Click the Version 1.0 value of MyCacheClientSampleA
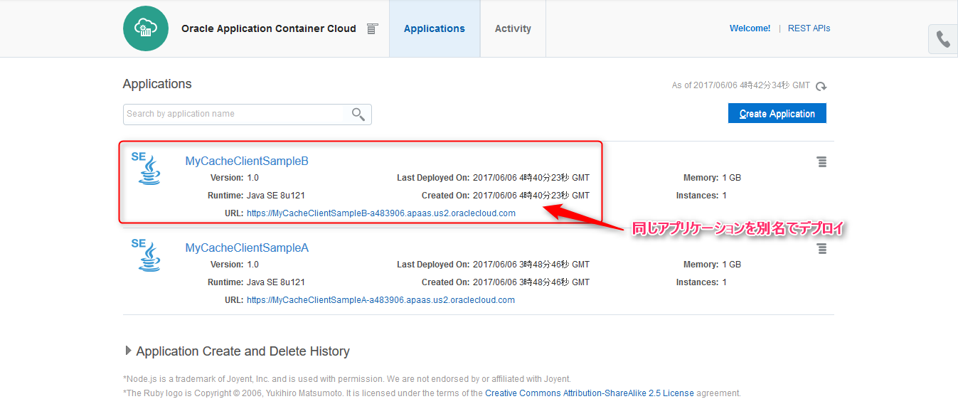The height and width of the screenshot is (399, 958). [253, 265]
